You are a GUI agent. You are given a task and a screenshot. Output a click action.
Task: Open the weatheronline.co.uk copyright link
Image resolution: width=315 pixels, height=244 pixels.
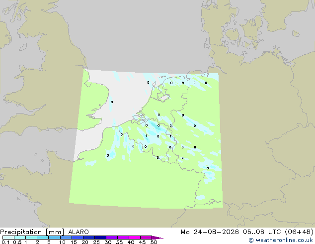pyautogui.click(x=280, y=240)
